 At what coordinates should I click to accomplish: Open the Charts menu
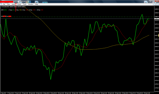coord(19,4)
